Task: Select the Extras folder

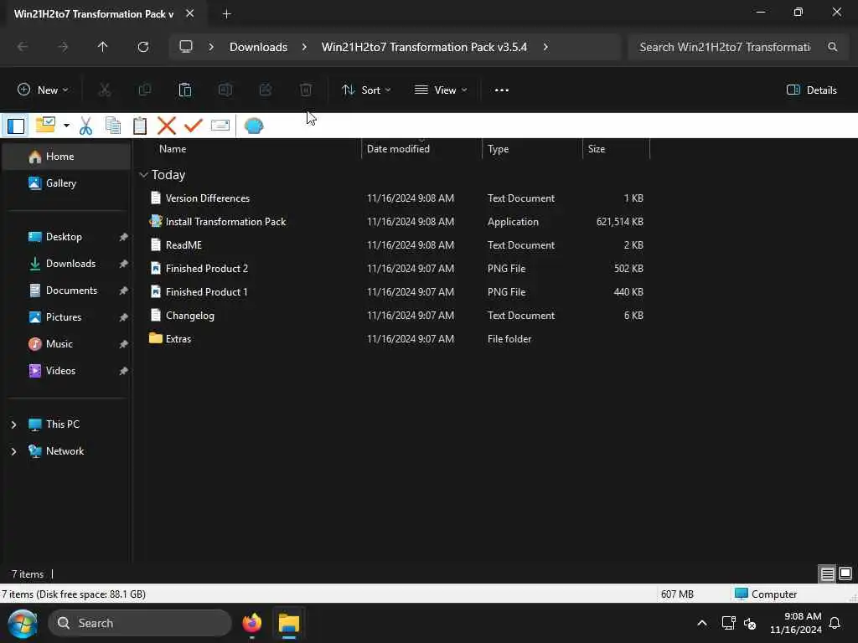Action: tap(178, 339)
